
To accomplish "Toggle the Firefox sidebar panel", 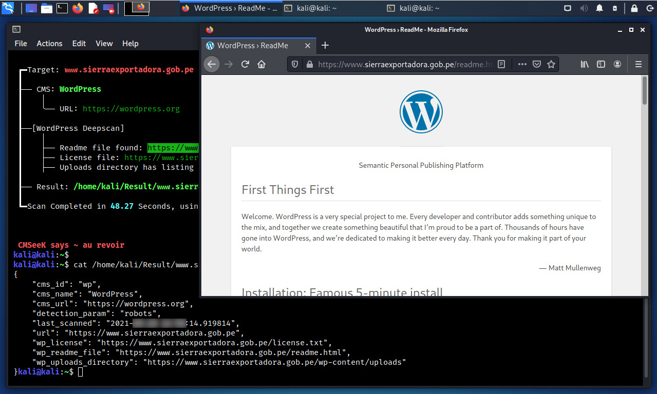I will (601, 64).
